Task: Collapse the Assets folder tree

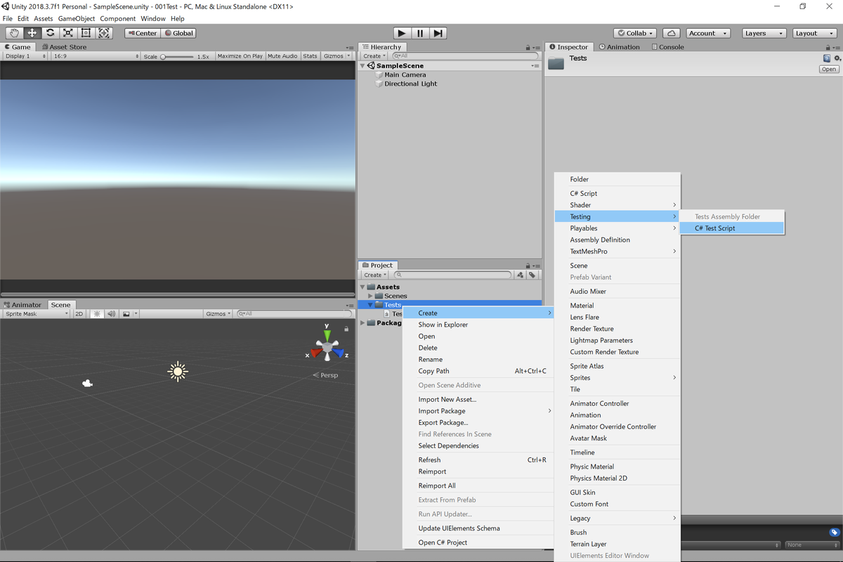Action: 362,287
